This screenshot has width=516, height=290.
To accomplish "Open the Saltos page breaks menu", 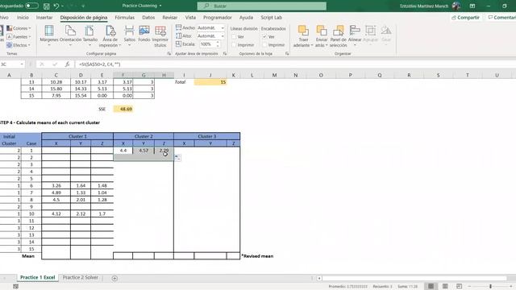I will 129,35.
